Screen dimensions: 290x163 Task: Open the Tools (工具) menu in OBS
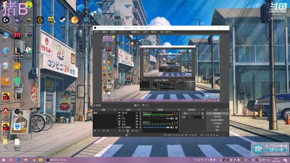(x=146, y=32)
